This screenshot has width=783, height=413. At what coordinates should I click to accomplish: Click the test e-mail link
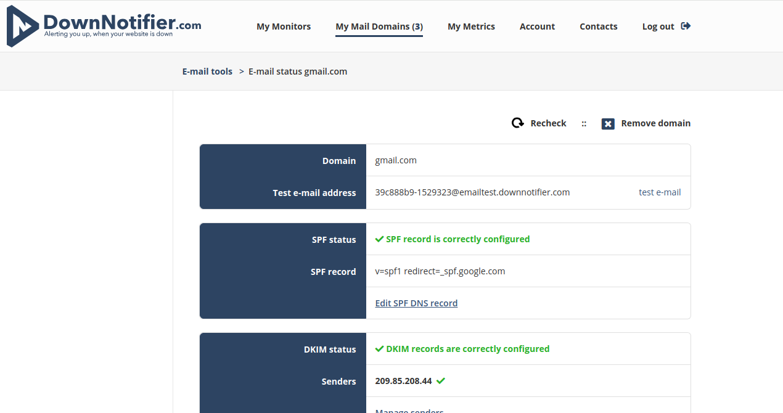(660, 192)
